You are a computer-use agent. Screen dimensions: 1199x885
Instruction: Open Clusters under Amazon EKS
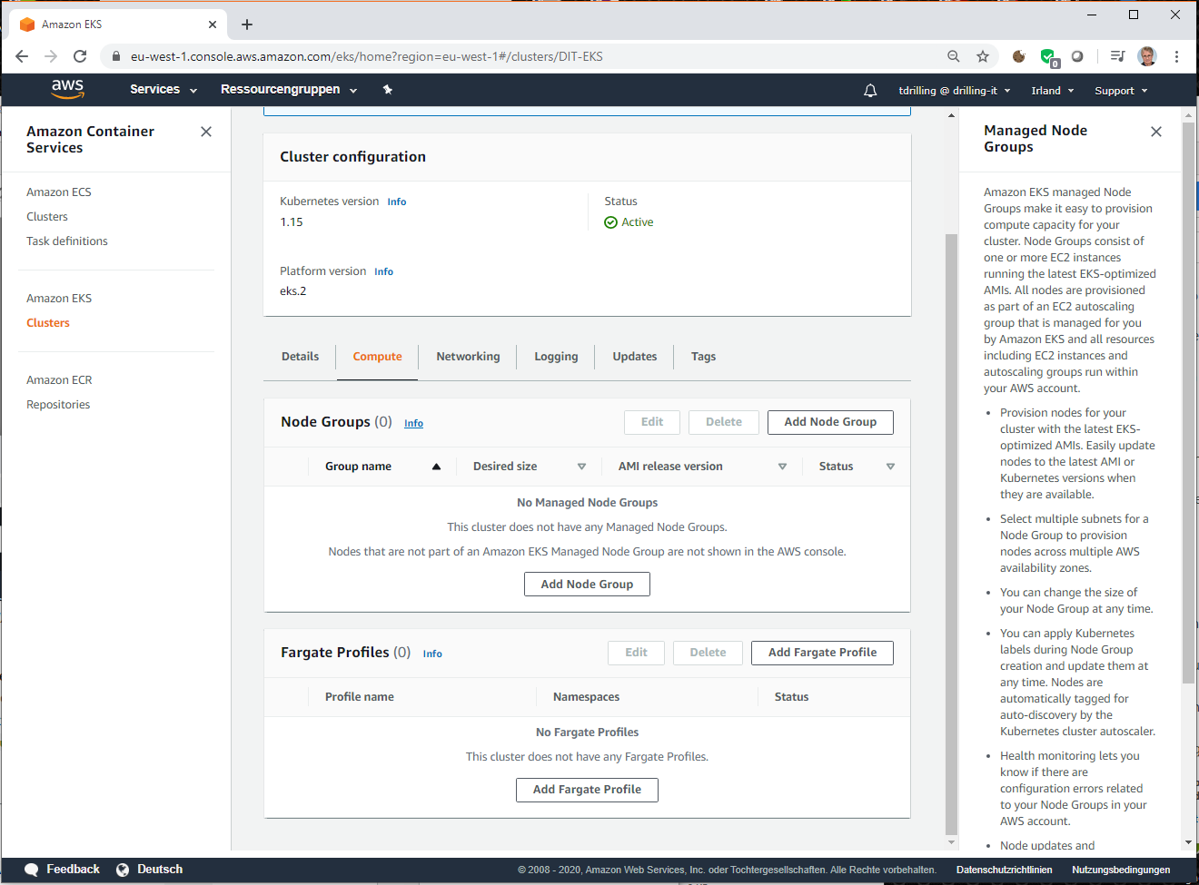coord(48,323)
